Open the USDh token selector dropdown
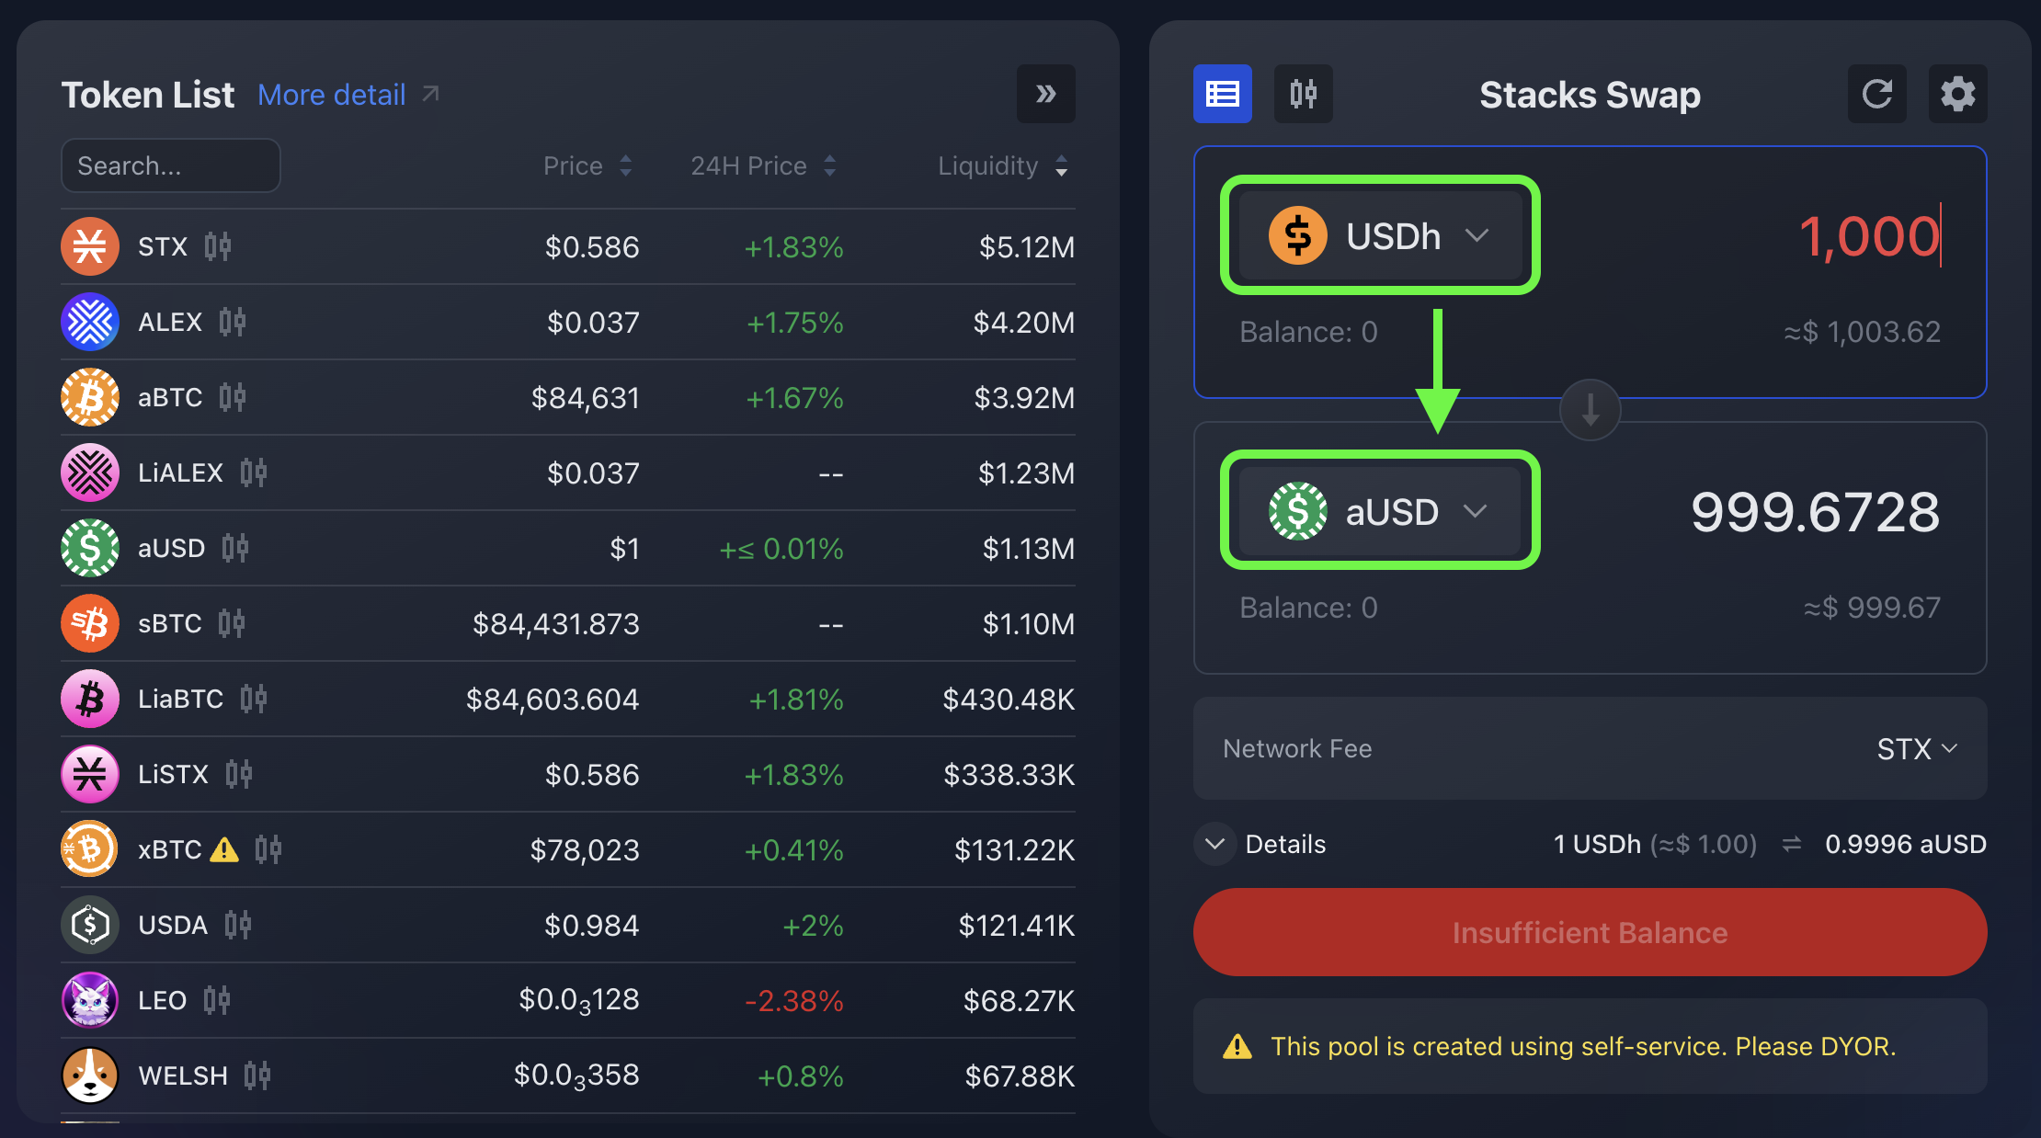Screen dimensions: 2041x1138 pyautogui.click(x=1379, y=236)
